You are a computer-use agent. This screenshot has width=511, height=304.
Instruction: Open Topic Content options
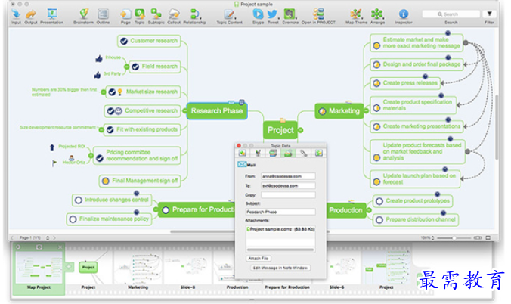[230, 17]
